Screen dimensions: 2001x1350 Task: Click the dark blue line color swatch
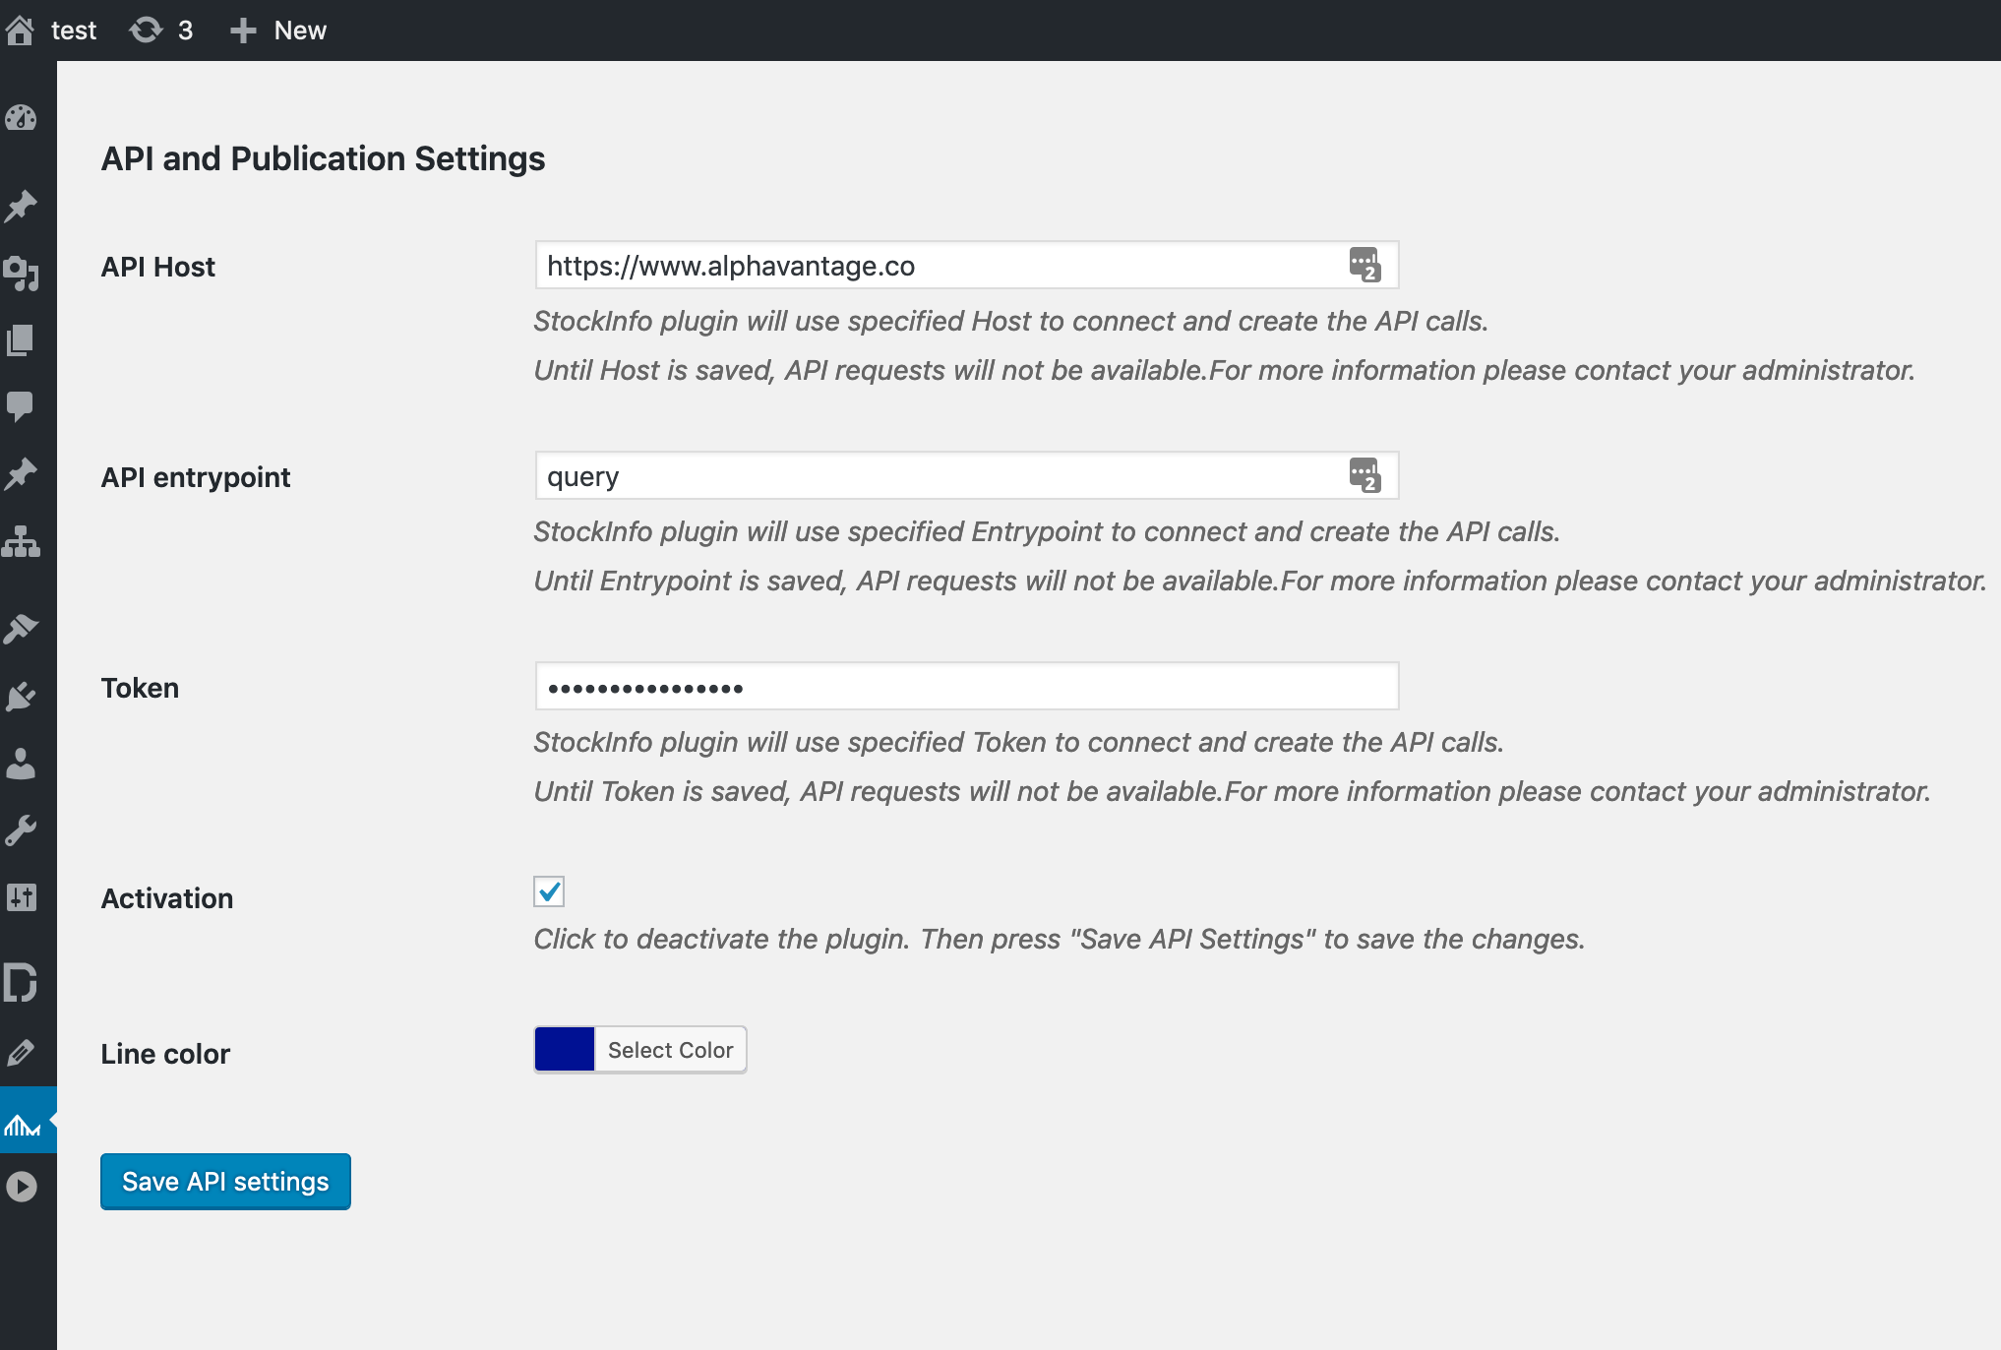(x=565, y=1049)
